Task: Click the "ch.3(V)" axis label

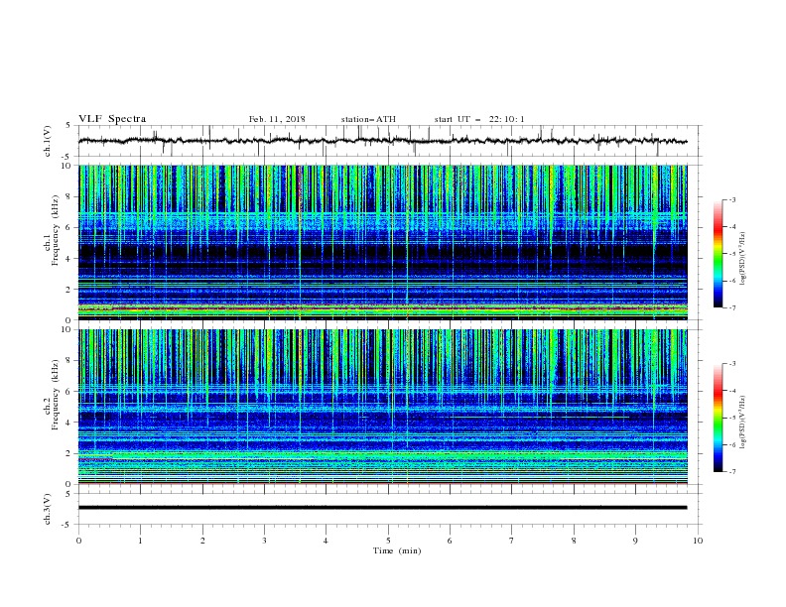Action: coord(48,509)
